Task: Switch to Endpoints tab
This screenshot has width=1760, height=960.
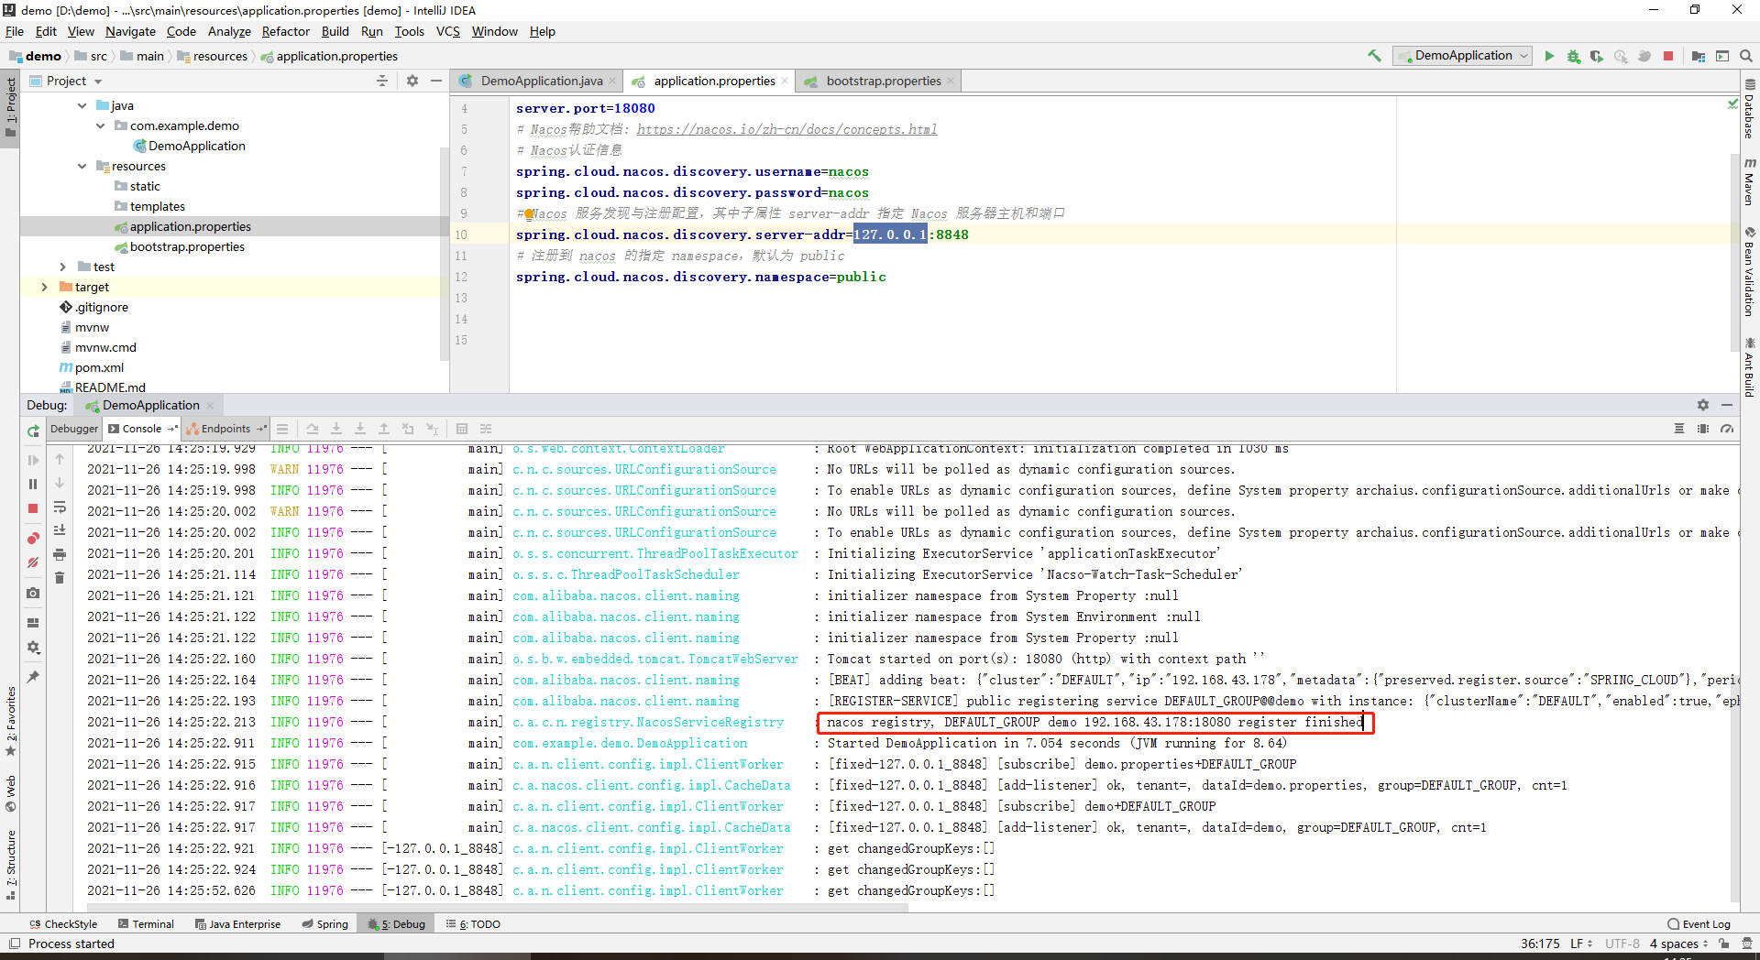Action: (x=225, y=429)
